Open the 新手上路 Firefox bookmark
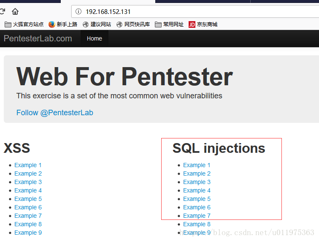Screen dimensions: 319x241 [x=63, y=24]
